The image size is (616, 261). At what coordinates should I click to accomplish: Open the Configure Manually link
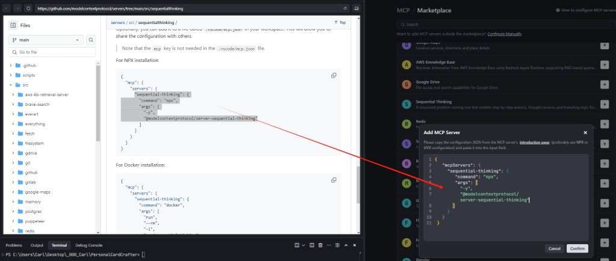pyautogui.click(x=505, y=34)
